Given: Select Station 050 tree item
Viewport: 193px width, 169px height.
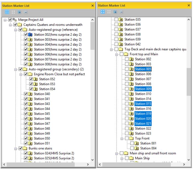Looking at the screenshot, I should point(42,138).
